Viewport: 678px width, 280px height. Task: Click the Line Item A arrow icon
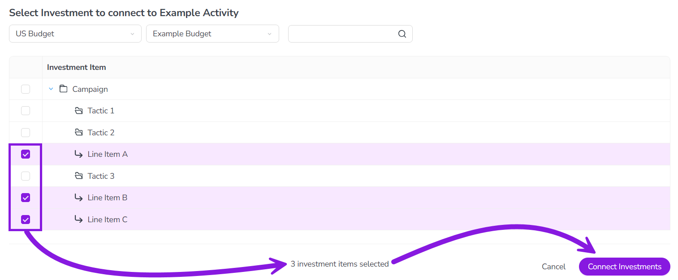tap(79, 154)
